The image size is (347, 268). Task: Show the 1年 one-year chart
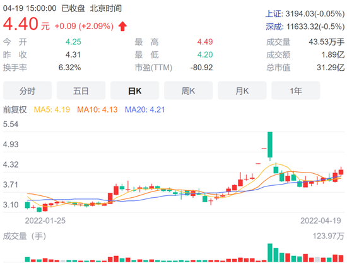[x=296, y=90]
